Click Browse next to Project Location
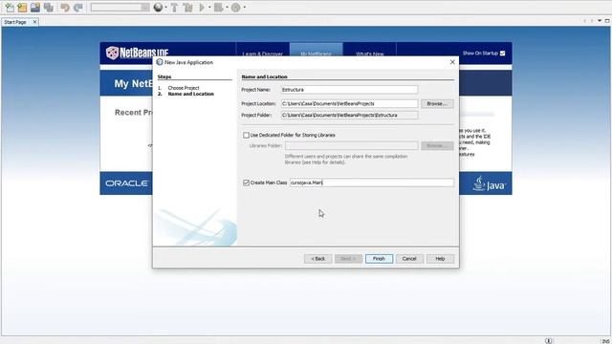Image resolution: width=612 pixels, height=344 pixels. tap(437, 104)
